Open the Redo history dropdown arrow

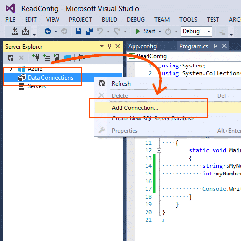[x=125, y=31]
